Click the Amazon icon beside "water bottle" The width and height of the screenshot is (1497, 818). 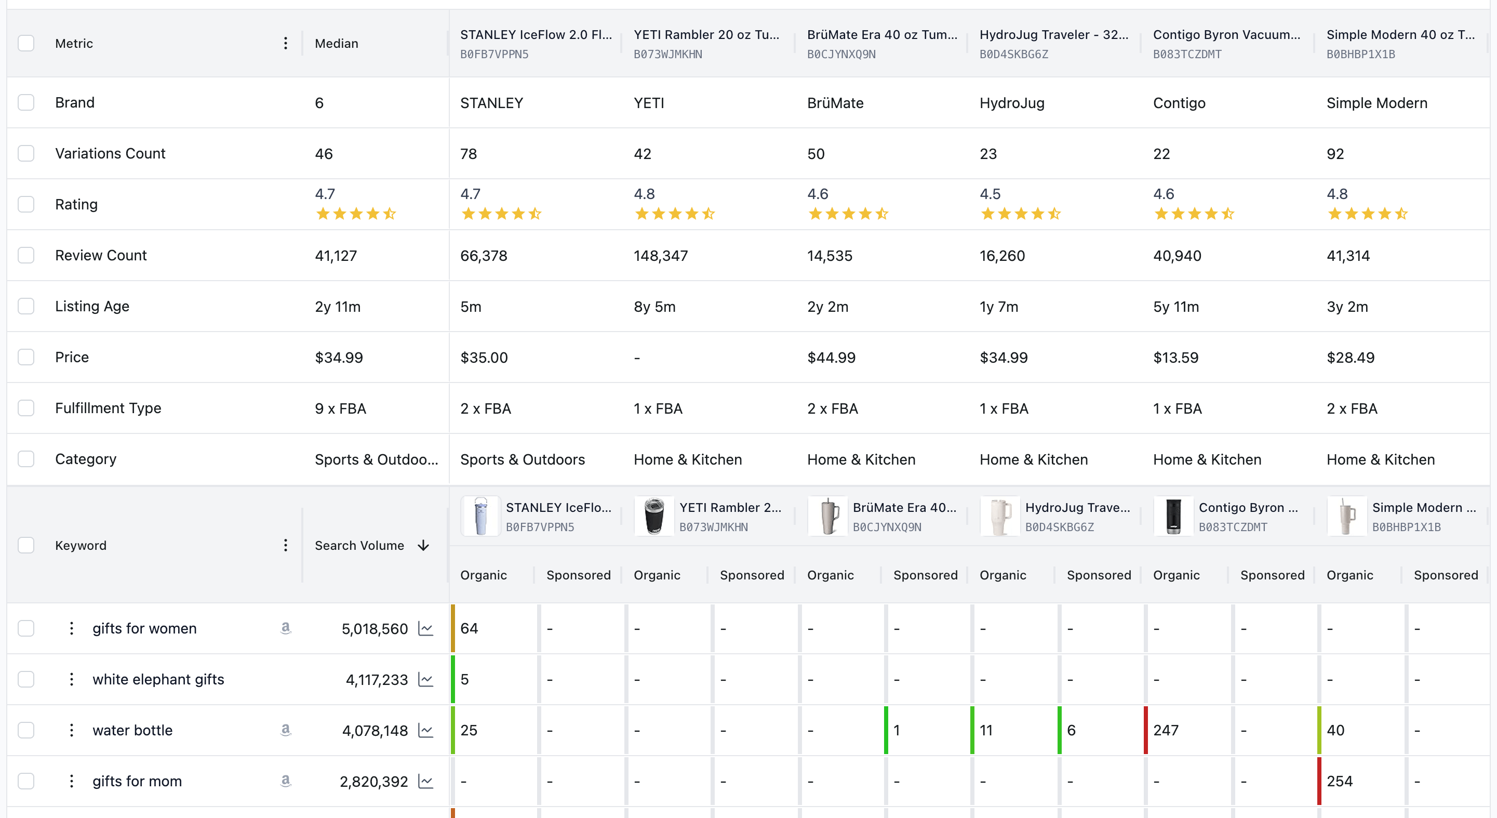(x=286, y=730)
